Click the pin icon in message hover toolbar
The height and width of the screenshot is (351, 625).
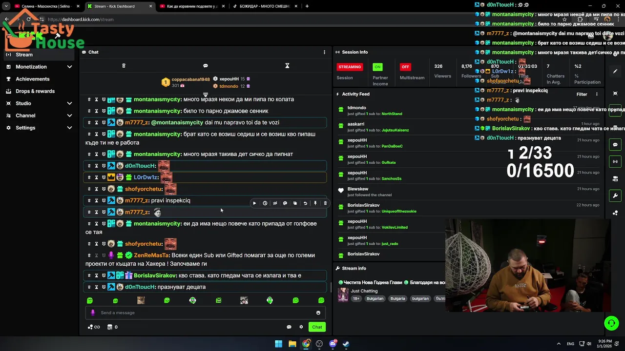click(x=315, y=203)
